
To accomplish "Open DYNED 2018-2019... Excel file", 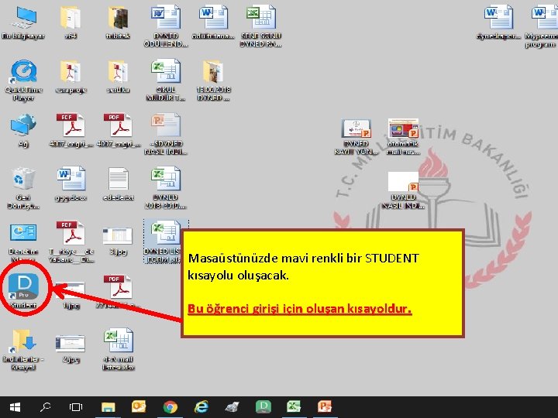I will [x=166, y=179].
